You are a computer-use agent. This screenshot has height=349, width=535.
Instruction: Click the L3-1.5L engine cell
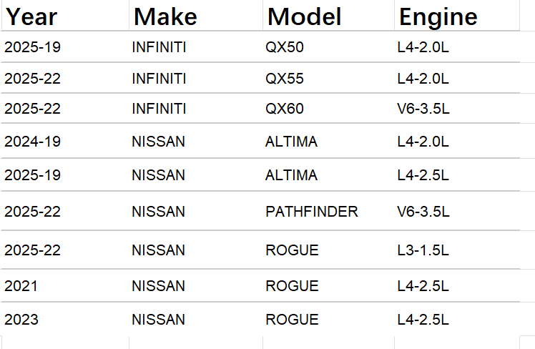[x=423, y=250]
